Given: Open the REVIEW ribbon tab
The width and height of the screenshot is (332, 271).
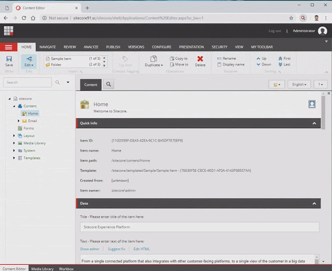Looking at the screenshot, I should [70, 47].
